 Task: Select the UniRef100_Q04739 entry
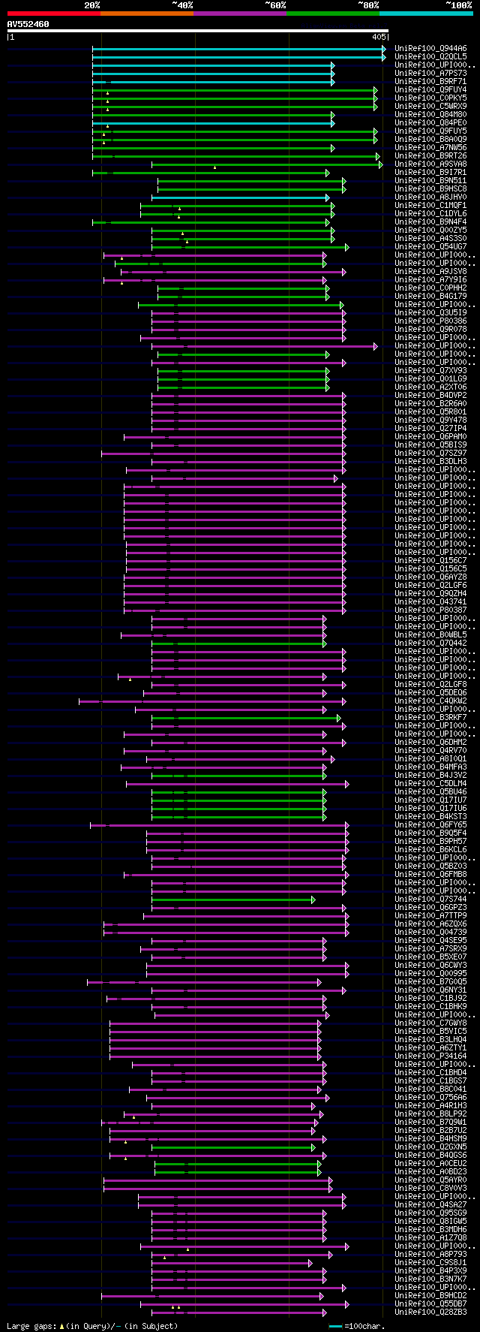coord(430,933)
